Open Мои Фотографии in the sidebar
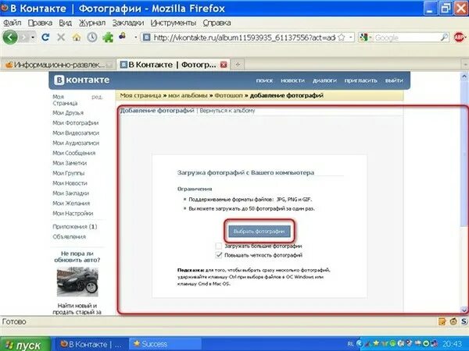 point(75,122)
